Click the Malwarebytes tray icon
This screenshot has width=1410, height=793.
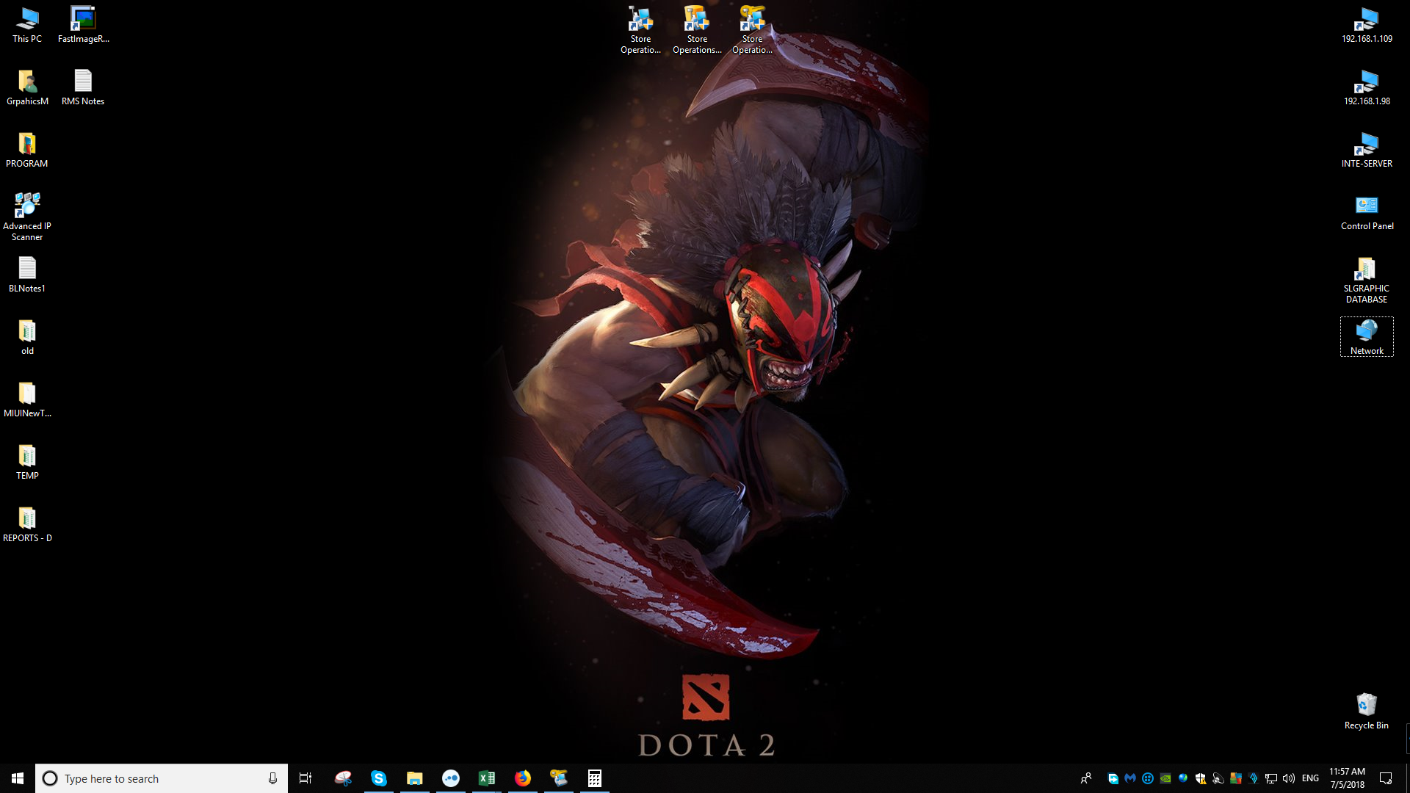(x=1130, y=778)
